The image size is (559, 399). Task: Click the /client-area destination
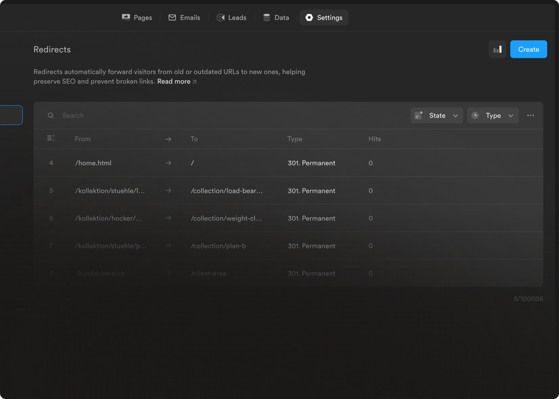208,273
